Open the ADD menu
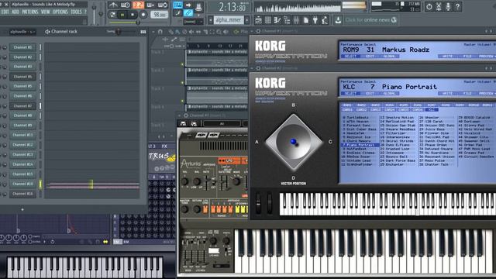The image size is (496, 279). tap(15, 12)
